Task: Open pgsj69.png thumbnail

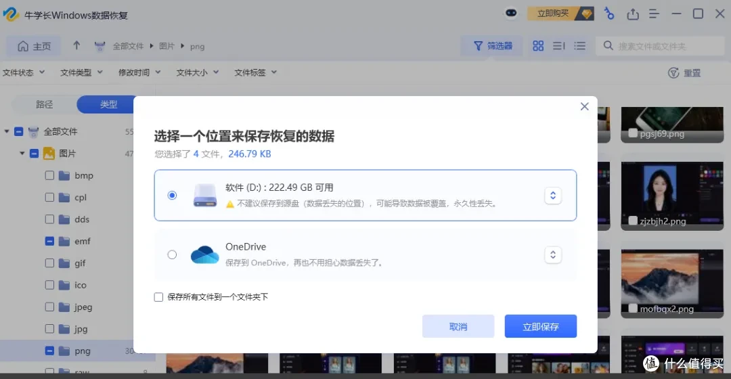Action: point(672,125)
